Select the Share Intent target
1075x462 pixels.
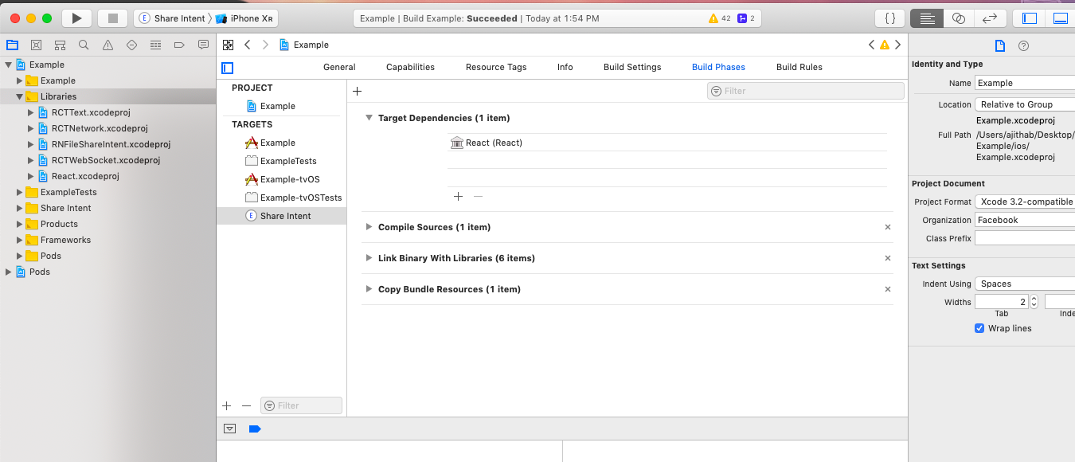point(285,216)
